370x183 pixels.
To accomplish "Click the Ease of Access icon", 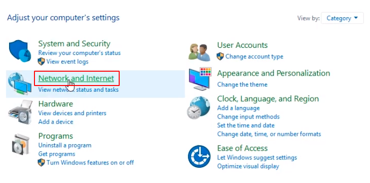I will pyautogui.click(x=199, y=156).
